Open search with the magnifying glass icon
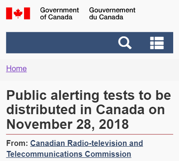 pos(125,43)
